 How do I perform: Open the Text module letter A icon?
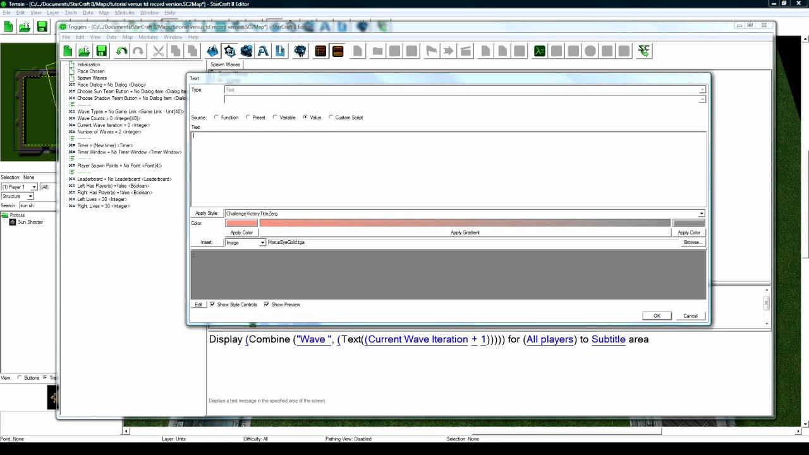pyautogui.click(x=263, y=51)
